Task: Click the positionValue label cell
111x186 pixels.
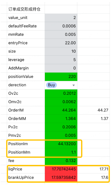Action: (x=26, y=77)
